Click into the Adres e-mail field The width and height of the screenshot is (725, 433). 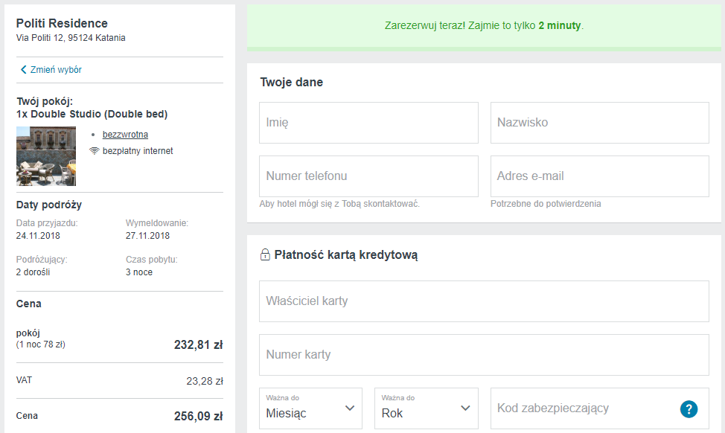(600, 176)
